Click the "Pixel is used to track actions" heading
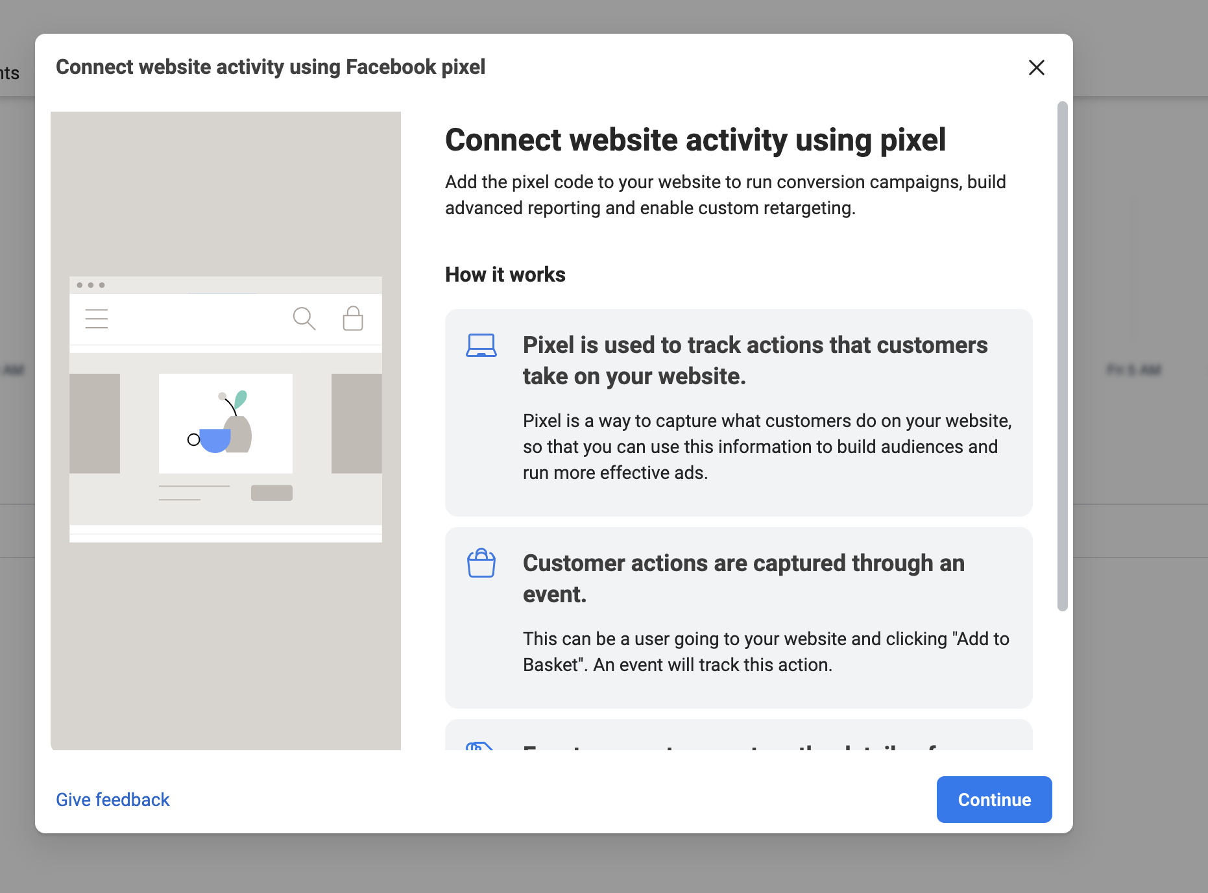Viewport: 1208px width, 893px height. point(755,360)
